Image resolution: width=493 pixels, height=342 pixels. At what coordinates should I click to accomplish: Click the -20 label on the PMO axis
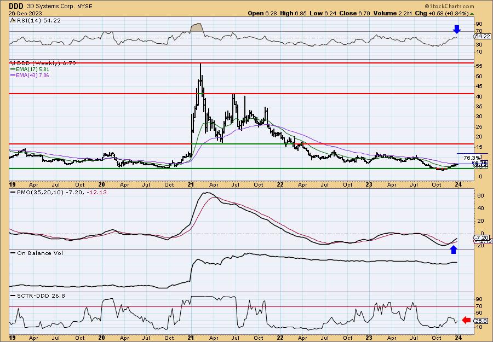[480, 246]
